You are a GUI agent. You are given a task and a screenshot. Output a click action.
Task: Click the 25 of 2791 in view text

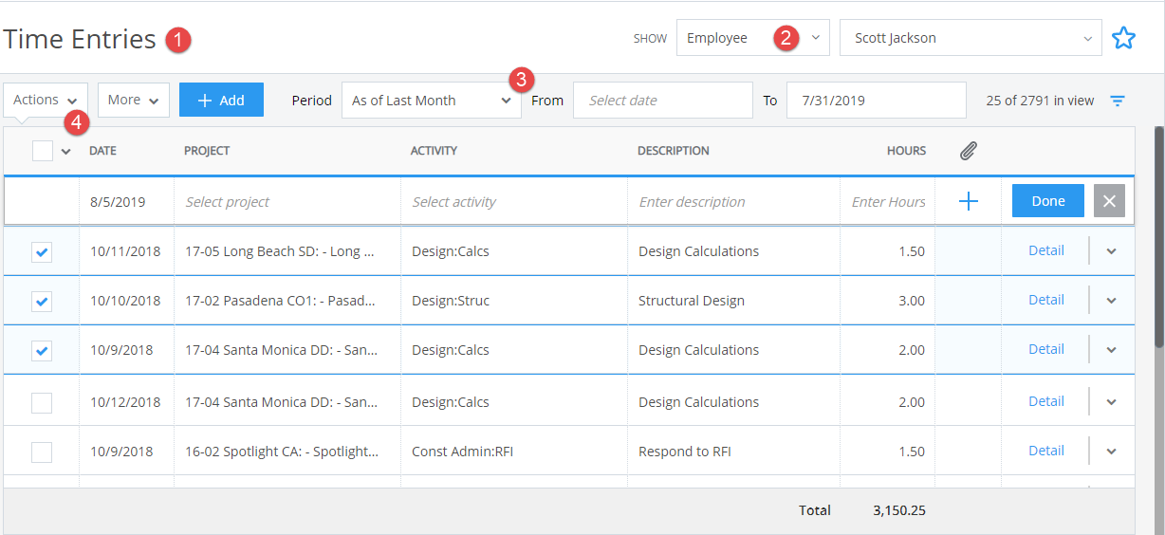[x=1040, y=101]
